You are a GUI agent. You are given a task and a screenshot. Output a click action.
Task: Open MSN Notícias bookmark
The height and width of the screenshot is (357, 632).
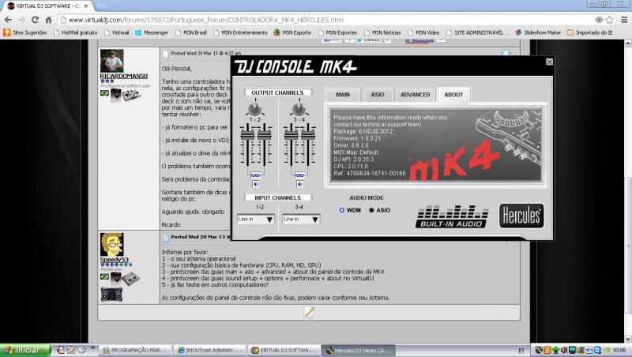pyautogui.click(x=382, y=32)
